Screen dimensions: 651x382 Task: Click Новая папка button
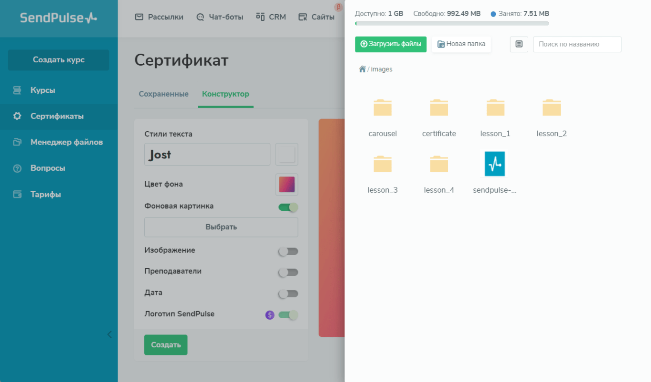[x=461, y=44]
